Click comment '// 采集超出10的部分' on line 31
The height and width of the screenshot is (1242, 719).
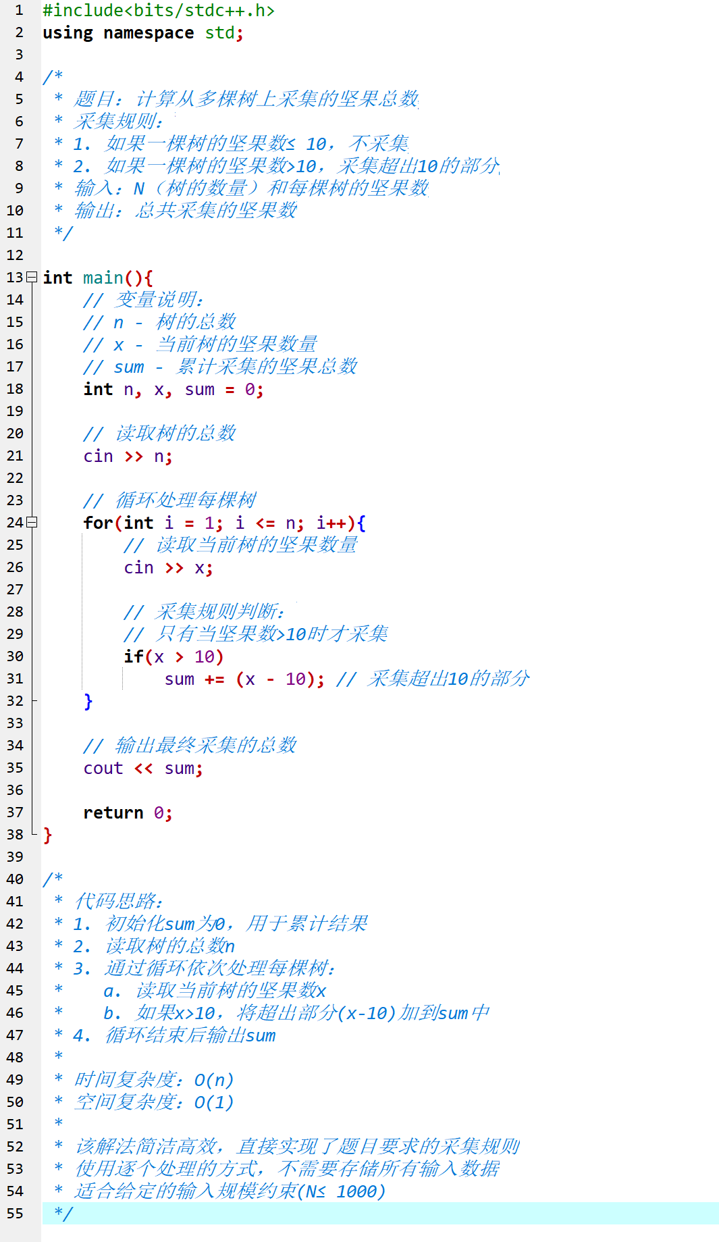coord(433,679)
